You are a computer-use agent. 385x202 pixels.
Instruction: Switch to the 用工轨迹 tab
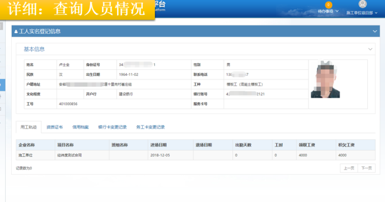point(28,127)
